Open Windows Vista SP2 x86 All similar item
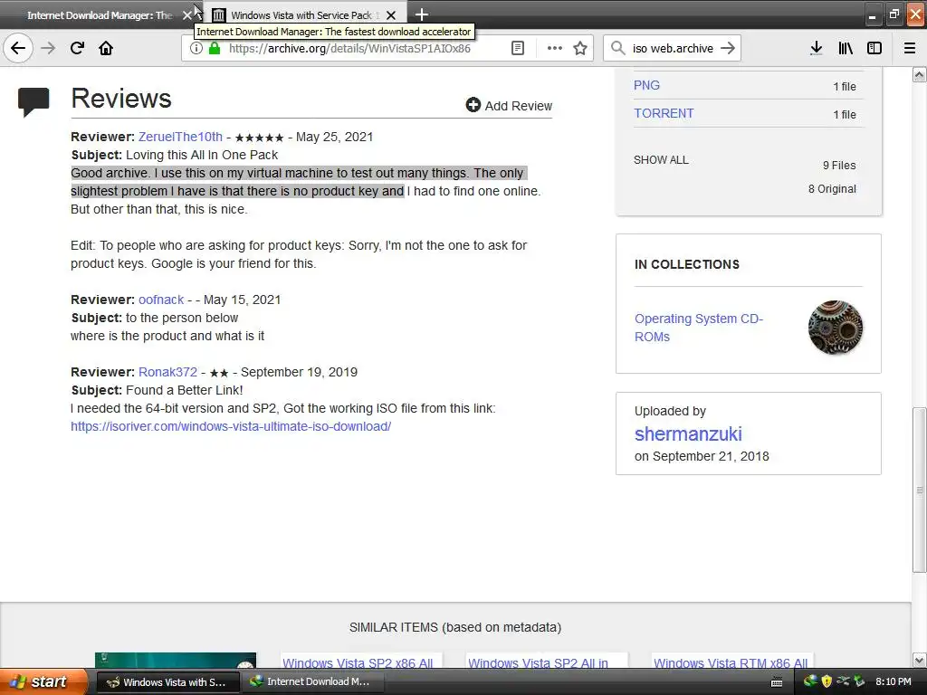This screenshot has width=927, height=695. pos(358,663)
